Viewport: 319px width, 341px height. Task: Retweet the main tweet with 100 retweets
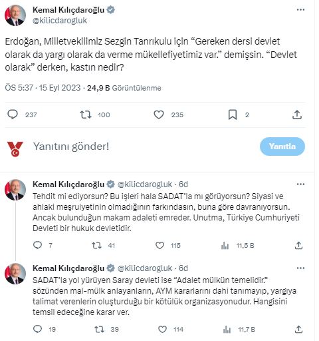click(x=86, y=115)
